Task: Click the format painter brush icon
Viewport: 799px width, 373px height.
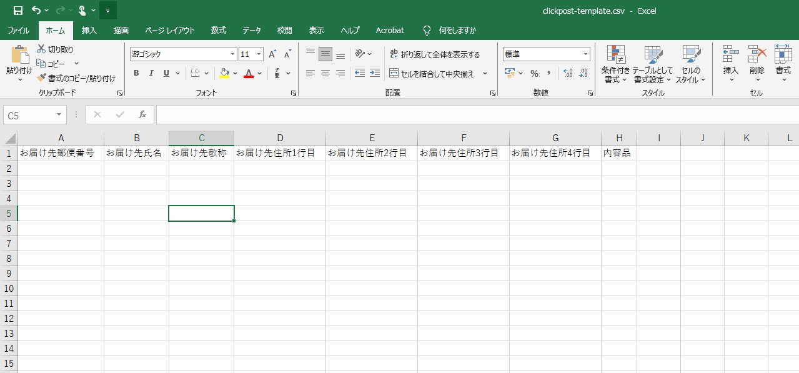Action: pyautogui.click(x=41, y=78)
